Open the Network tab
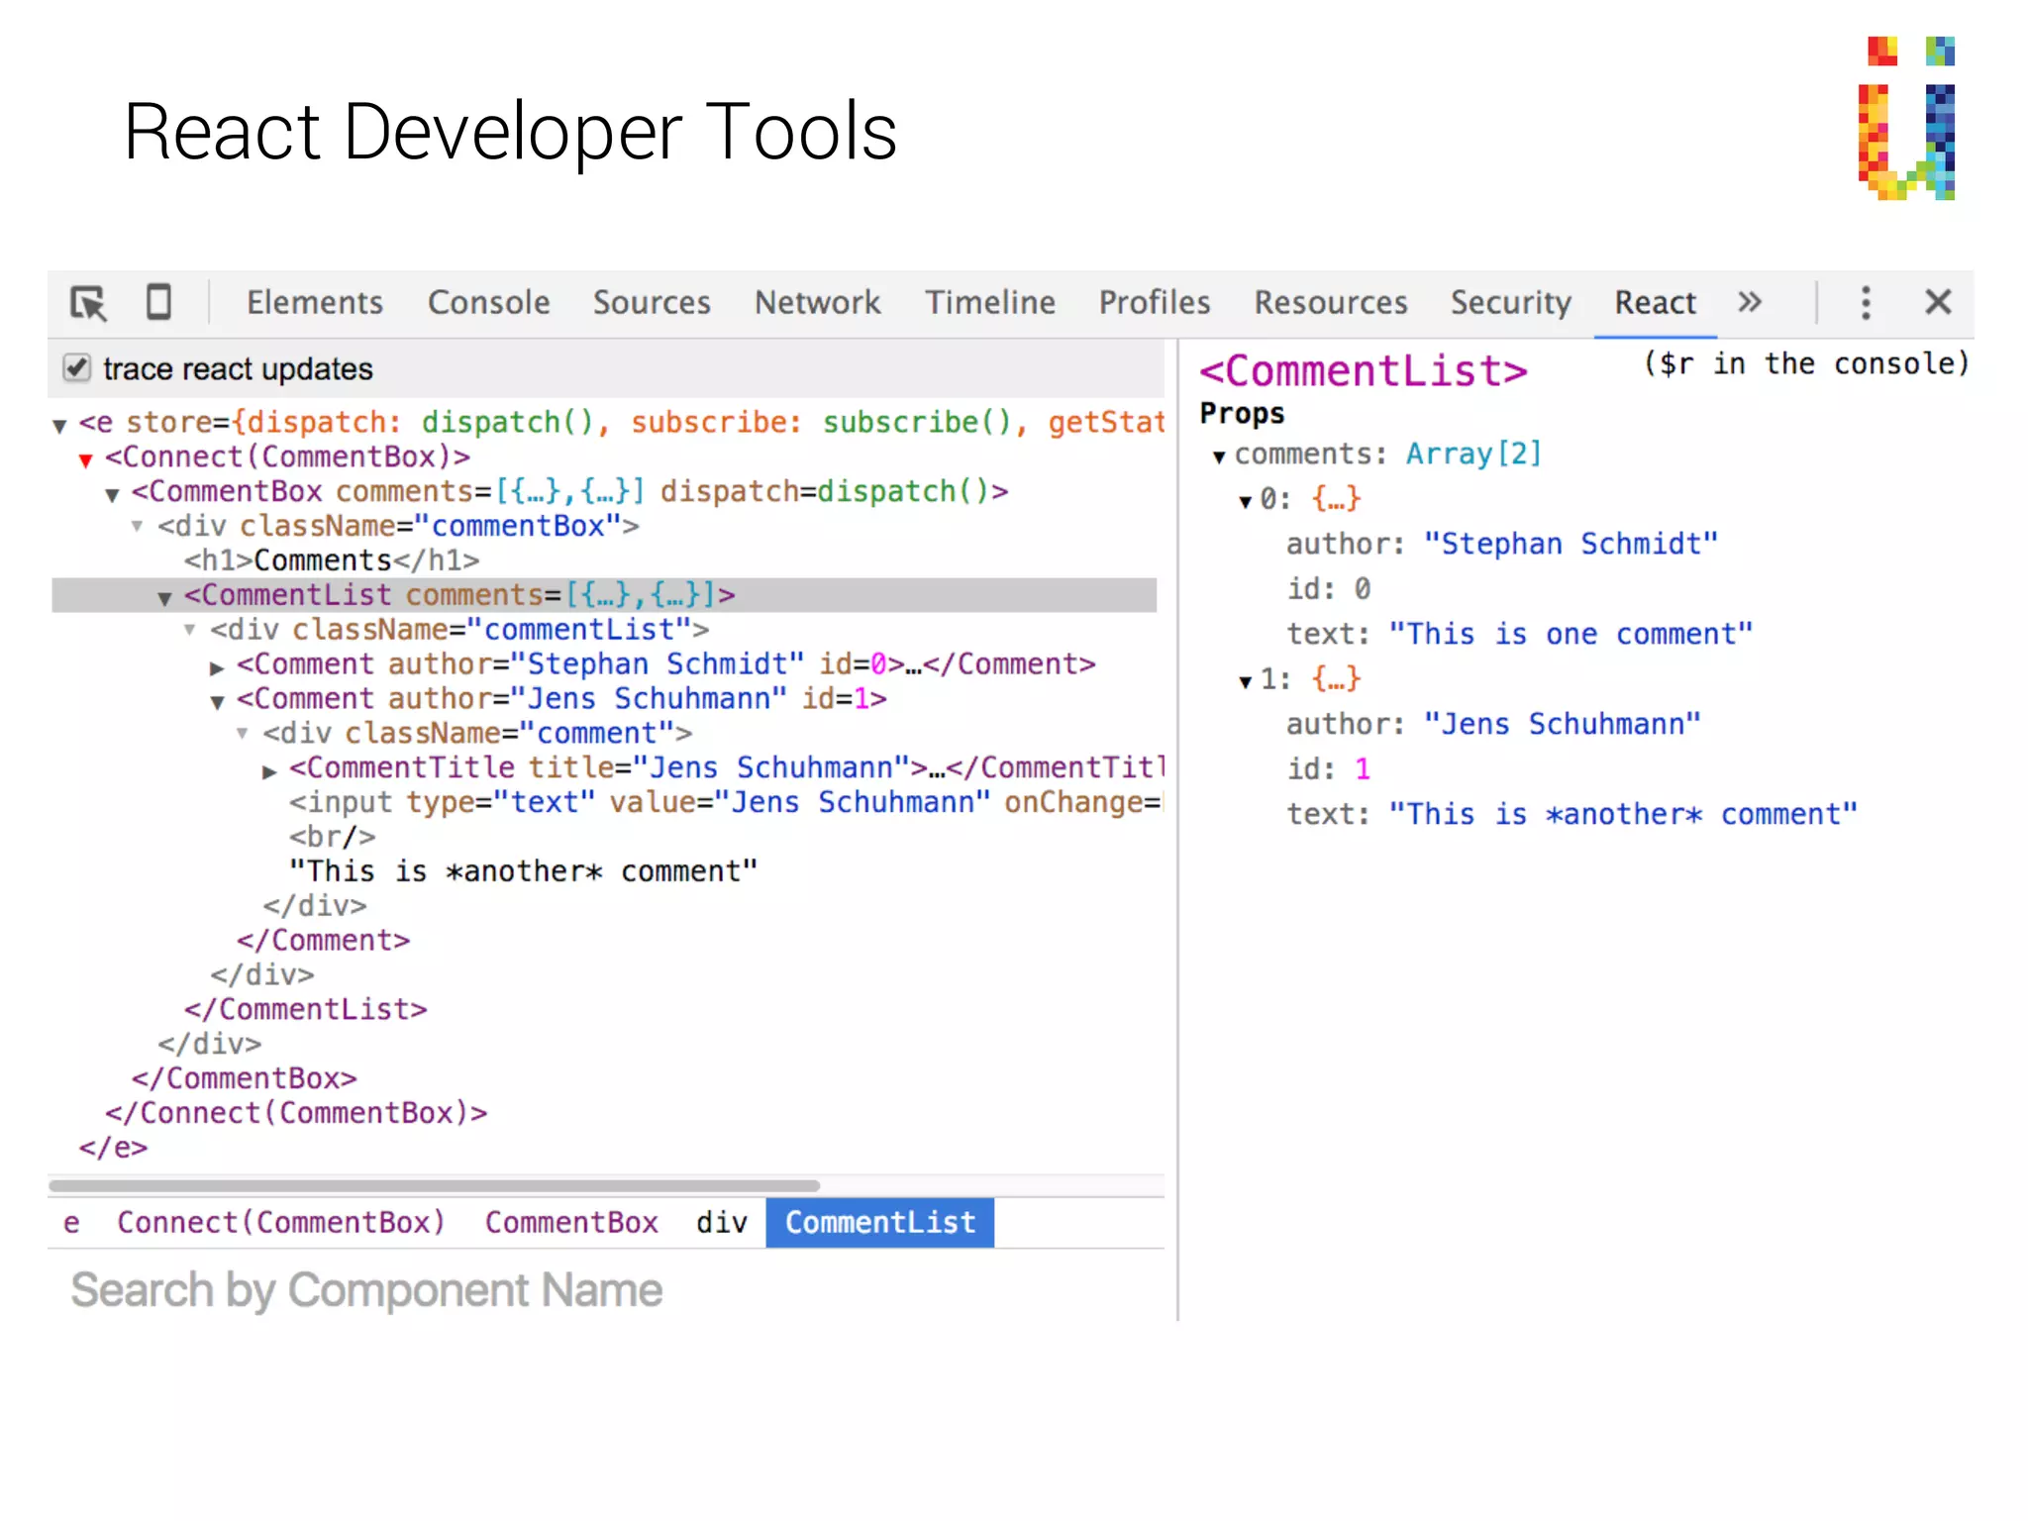2028x1521 pixels. pyautogui.click(x=817, y=302)
